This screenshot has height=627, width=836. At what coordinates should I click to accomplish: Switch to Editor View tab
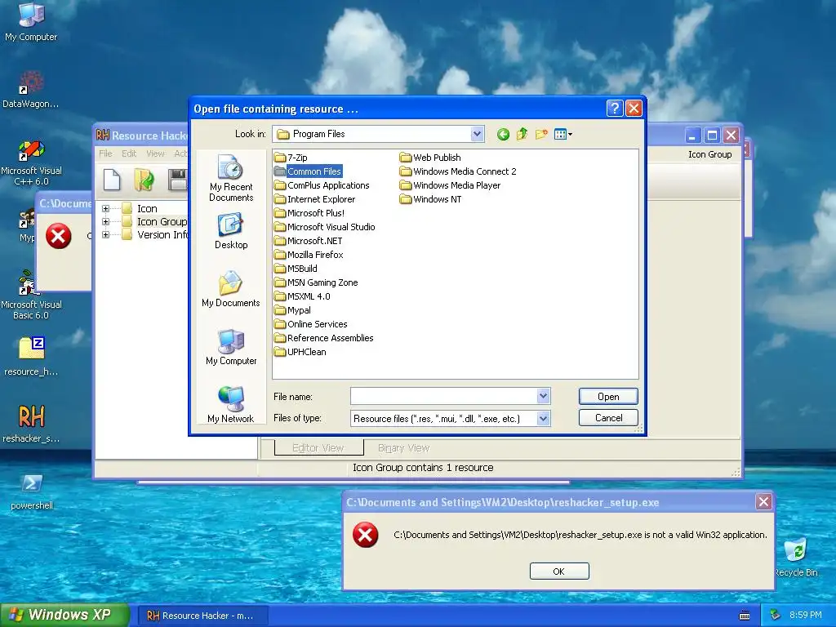318,448
